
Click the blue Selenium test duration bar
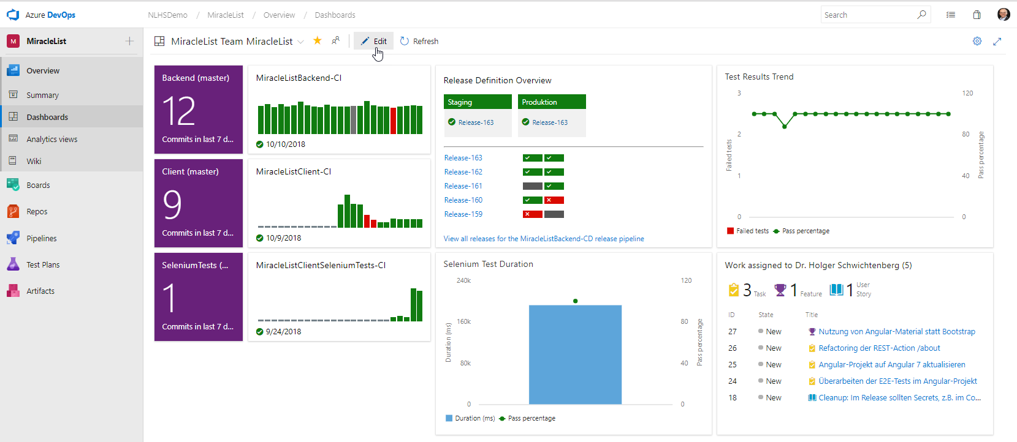tap(575, 355)
